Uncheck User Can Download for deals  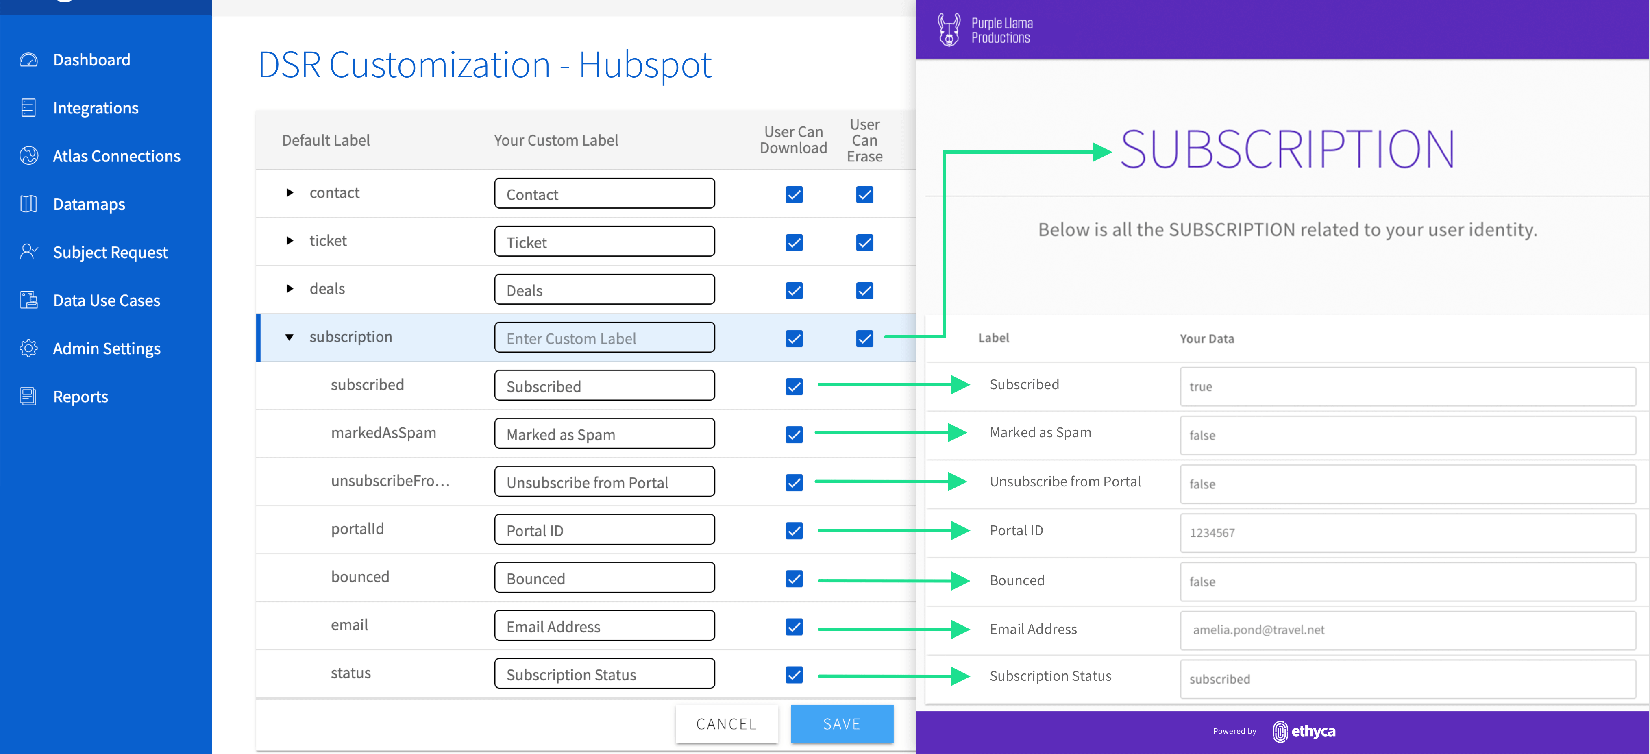794,291
